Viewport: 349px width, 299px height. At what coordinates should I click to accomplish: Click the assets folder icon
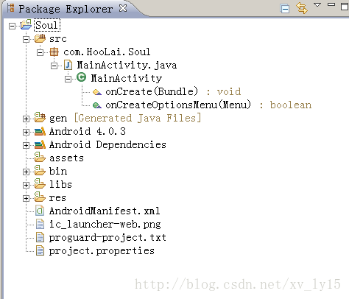(40, 157)
